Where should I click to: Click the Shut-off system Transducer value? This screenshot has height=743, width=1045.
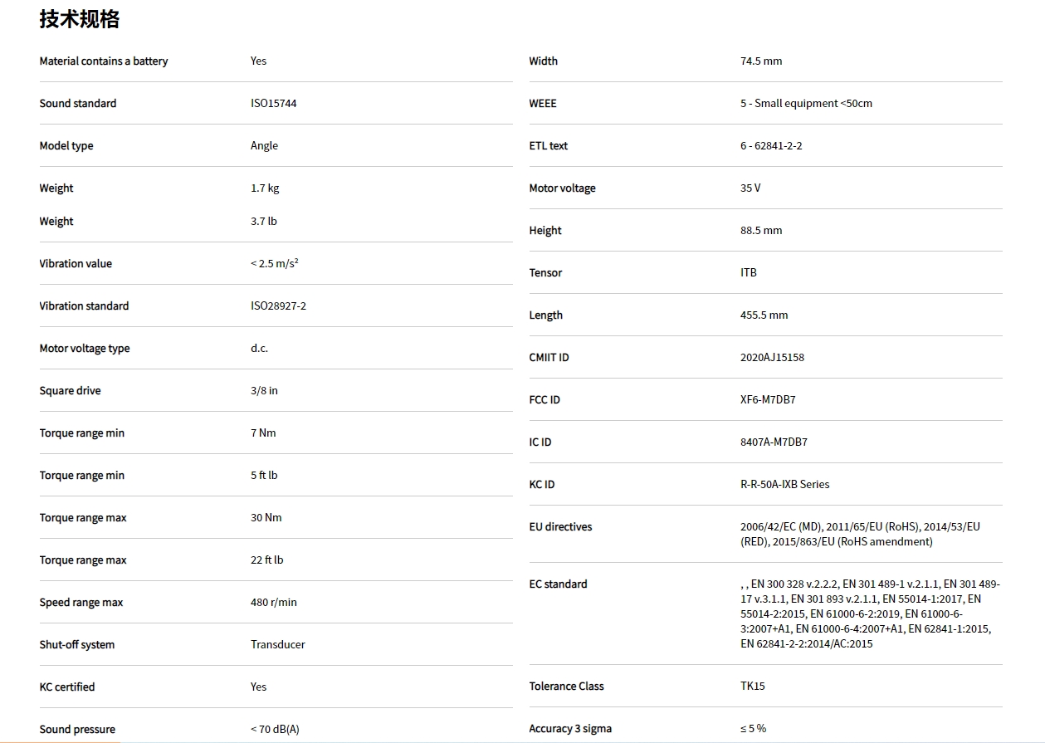point(277,645)
